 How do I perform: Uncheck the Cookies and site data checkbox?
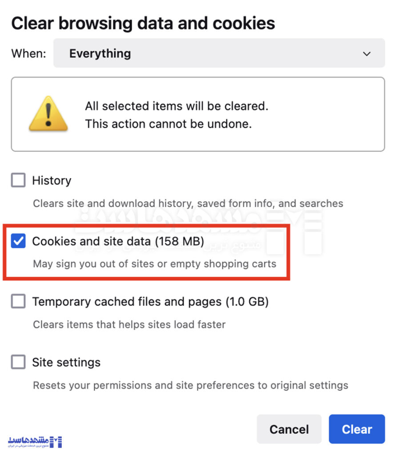pos(18,241)
